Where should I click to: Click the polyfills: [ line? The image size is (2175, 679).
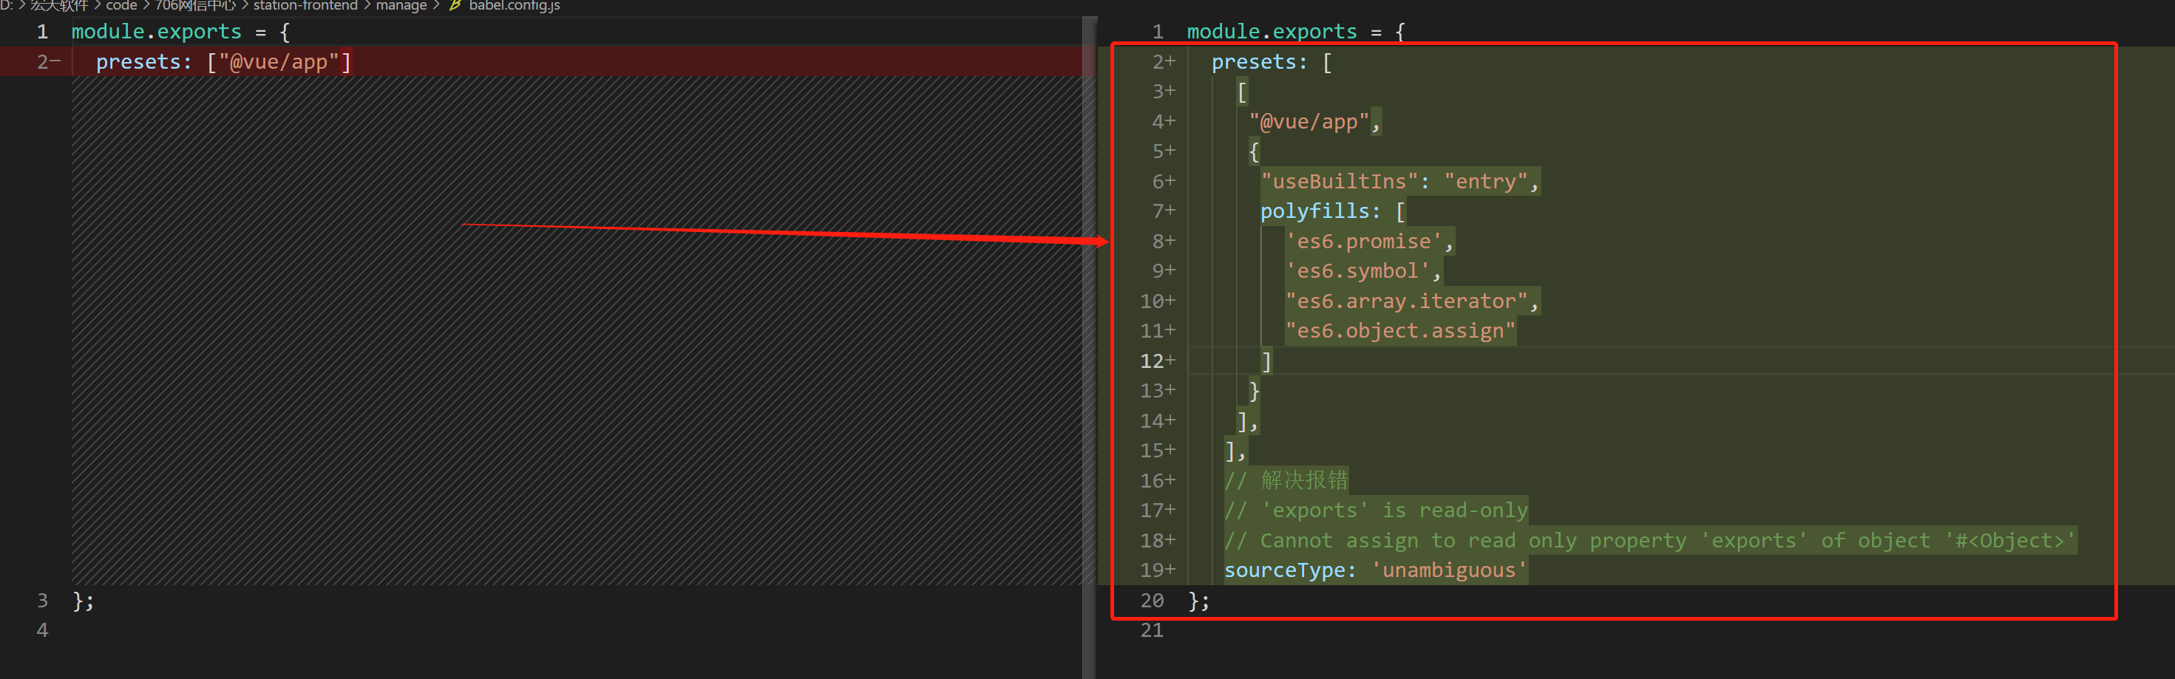tap(1333, 211)
